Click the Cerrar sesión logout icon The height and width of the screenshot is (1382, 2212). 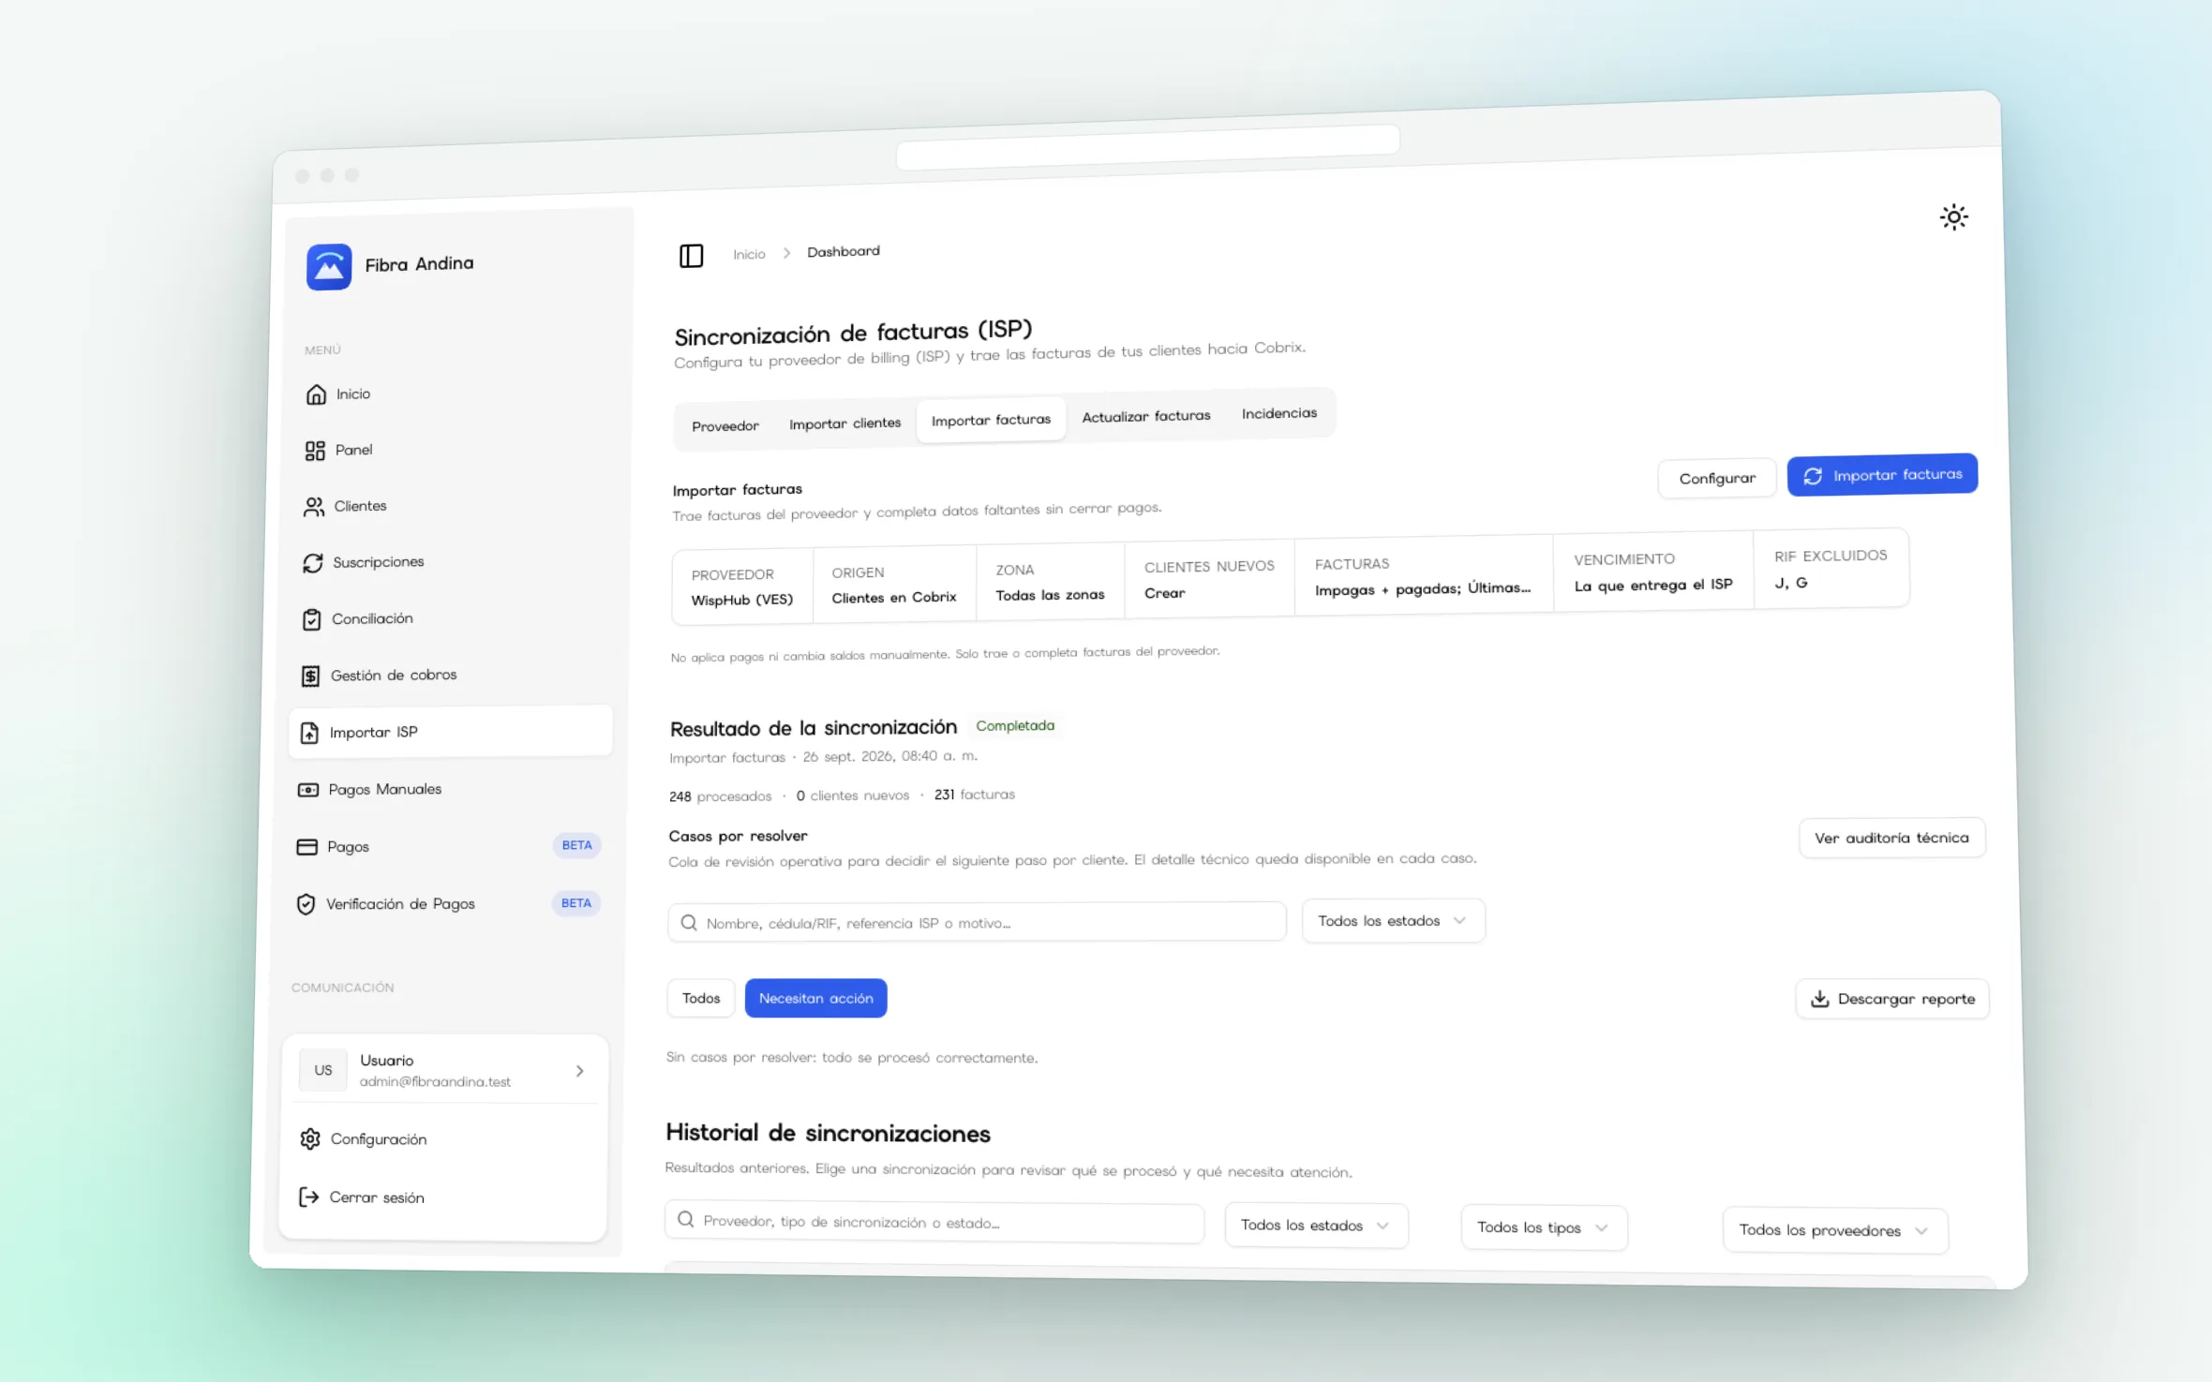coord(308,1197)
